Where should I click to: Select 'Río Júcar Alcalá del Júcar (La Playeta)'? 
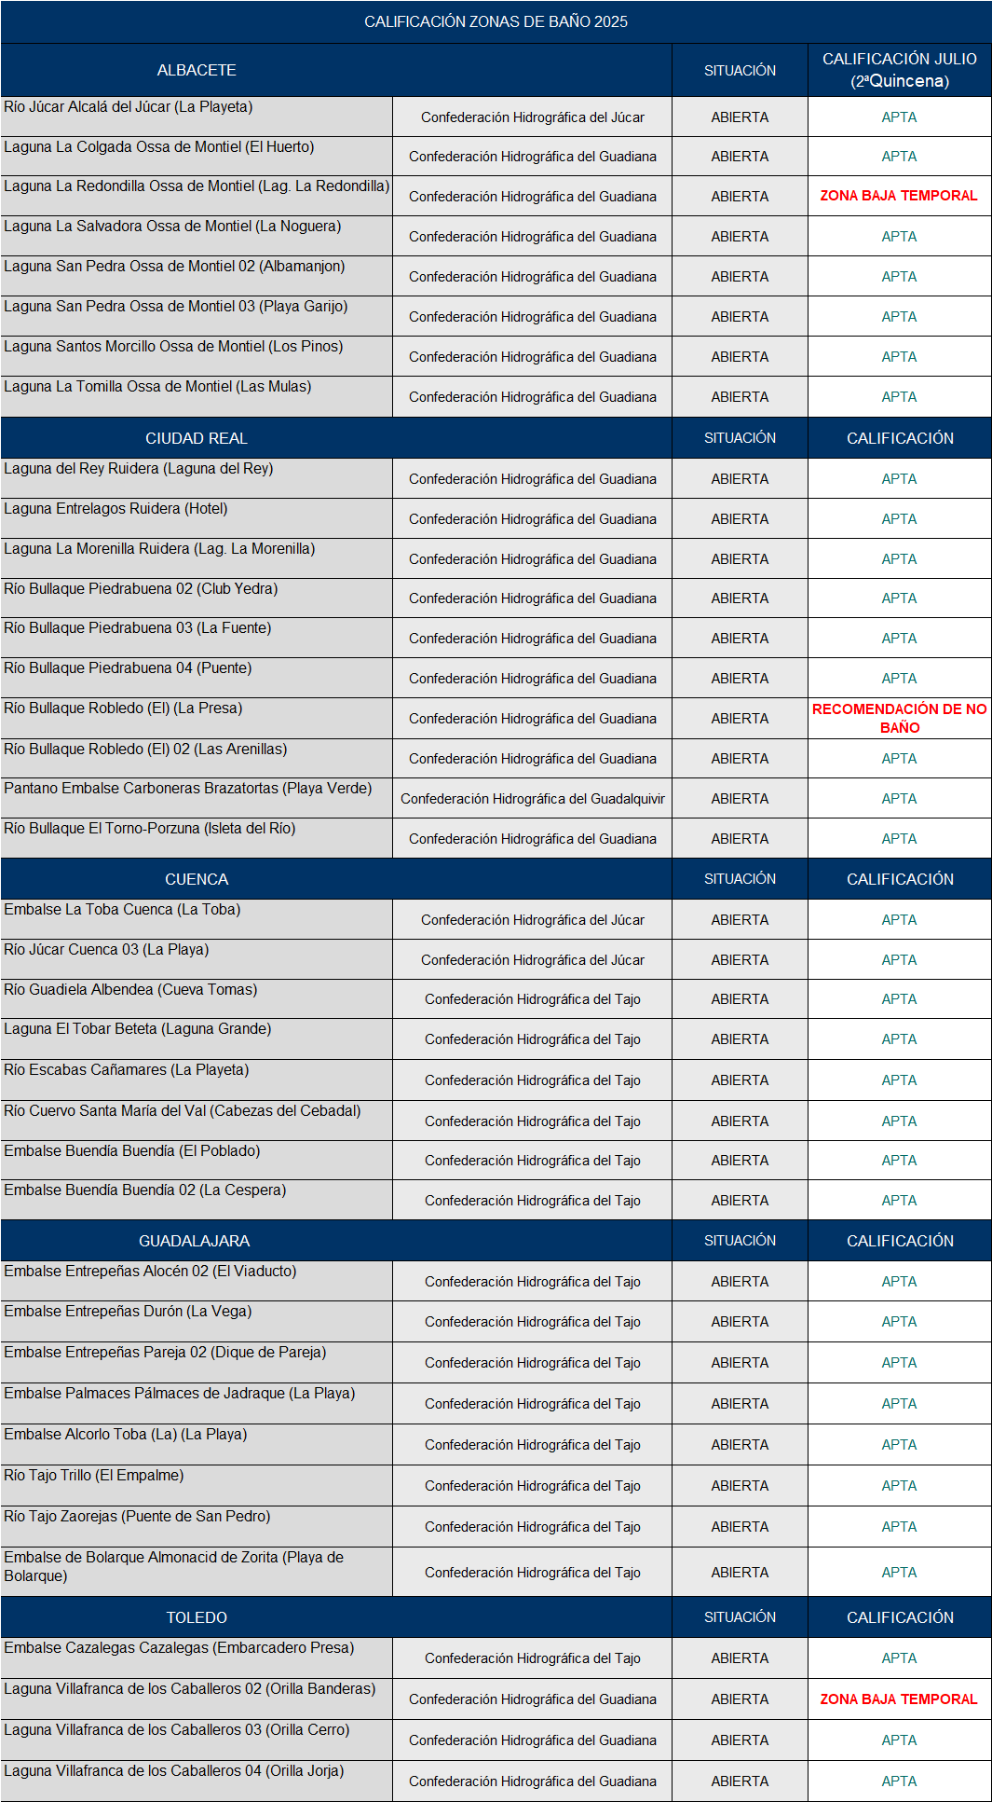pos(129,107)
